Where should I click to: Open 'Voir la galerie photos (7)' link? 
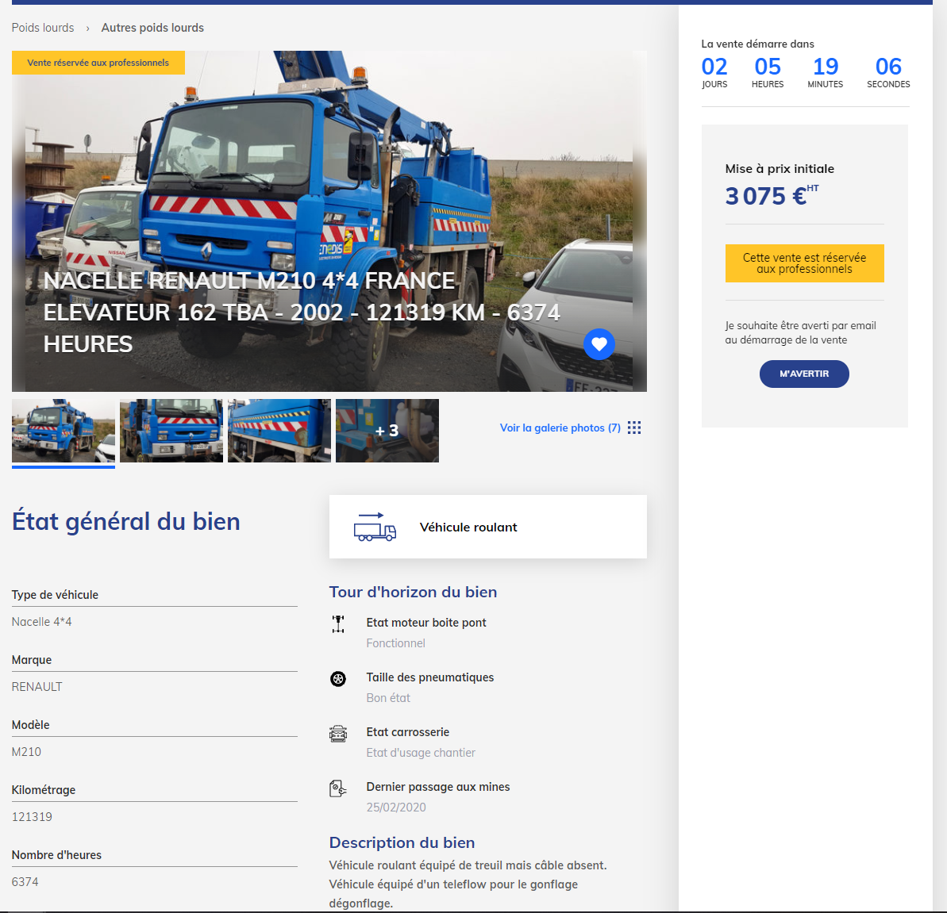[560, 428]
